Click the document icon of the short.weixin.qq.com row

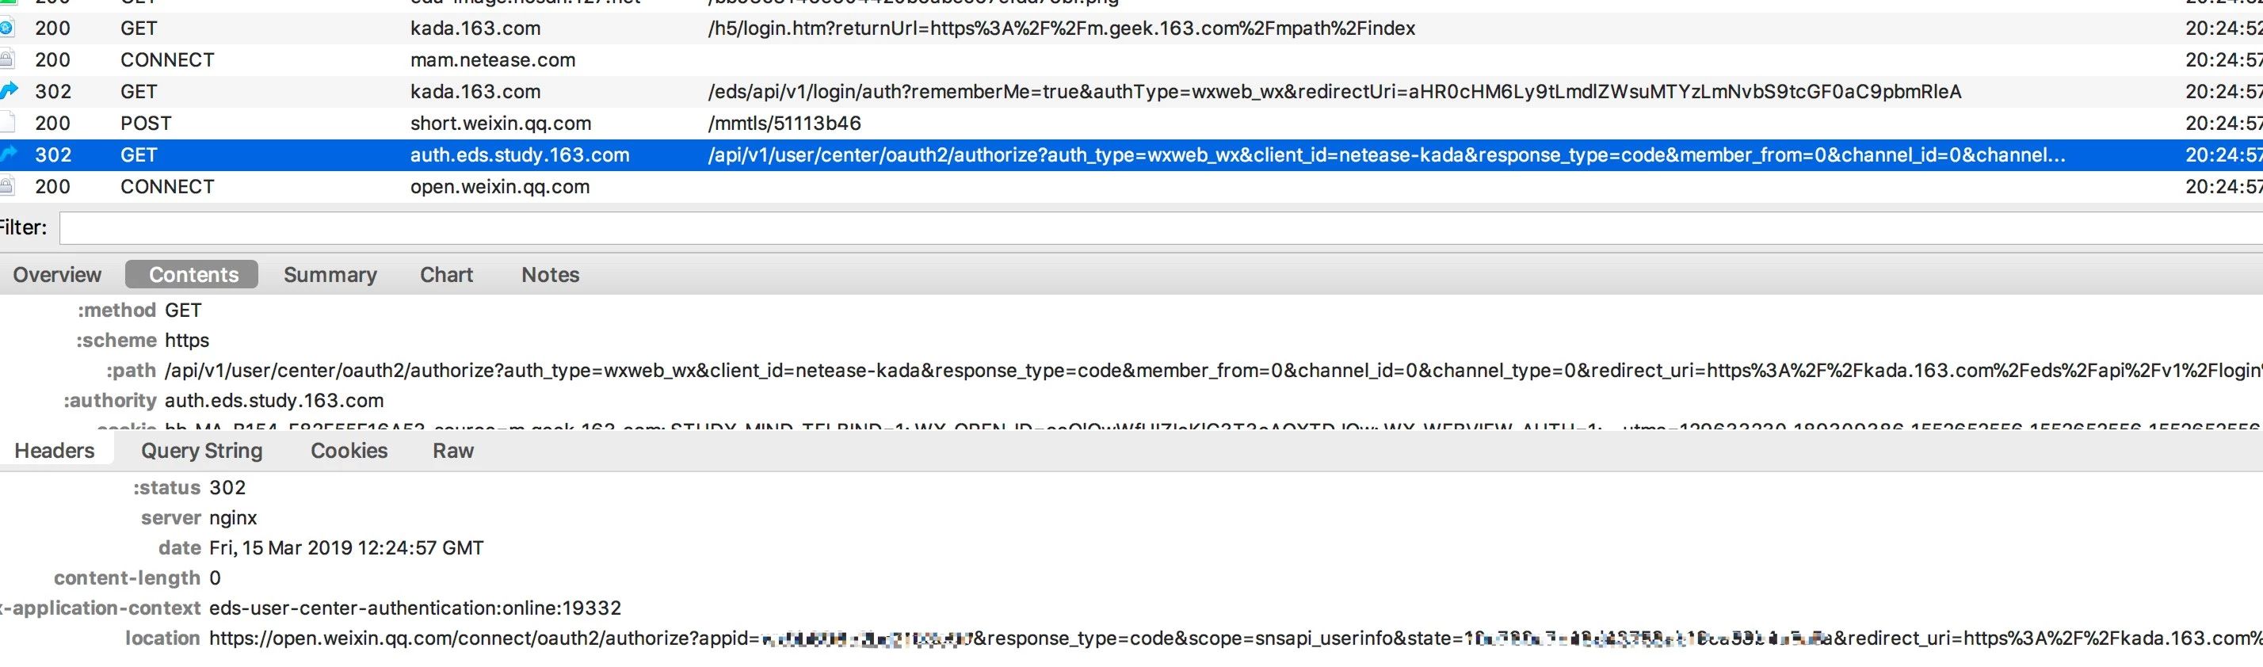point(7,123)
